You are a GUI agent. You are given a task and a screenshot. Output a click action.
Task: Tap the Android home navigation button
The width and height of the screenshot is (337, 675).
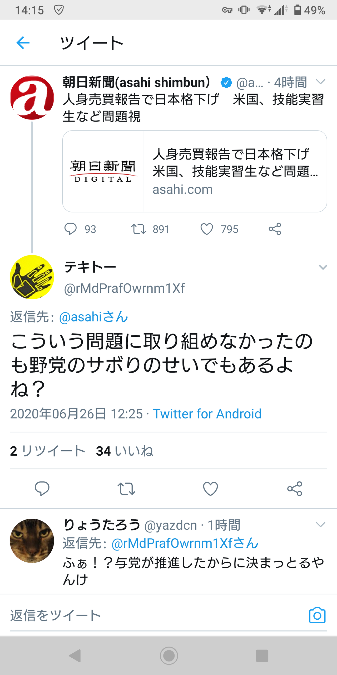(x=169, y=655)
